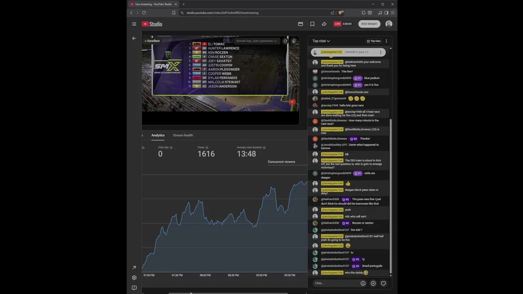This screenshot has height=294, width=523.
Task: Open the YouTube Studio hamburger menu
Action: pyautogui.click(x=134, y=24)
